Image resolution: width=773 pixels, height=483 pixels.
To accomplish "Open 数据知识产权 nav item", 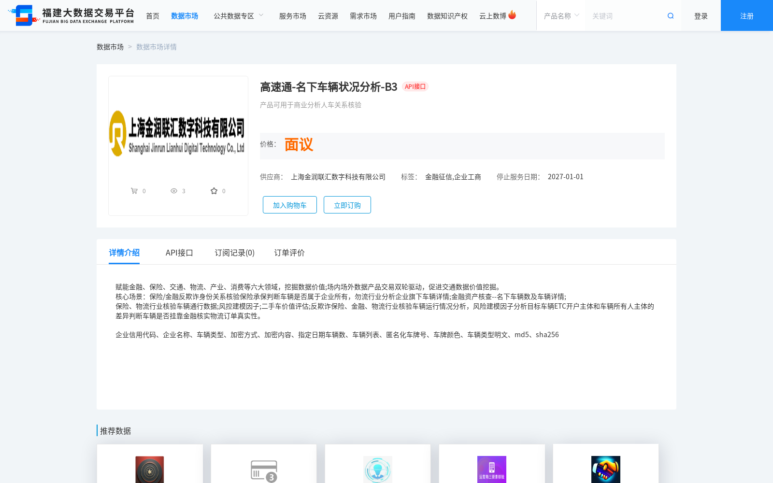I will pos(447,16).
